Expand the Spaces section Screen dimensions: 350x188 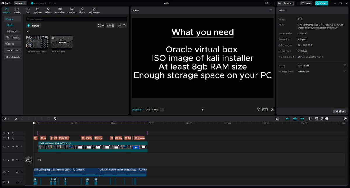pyautogui.click(x=13, y=44)
